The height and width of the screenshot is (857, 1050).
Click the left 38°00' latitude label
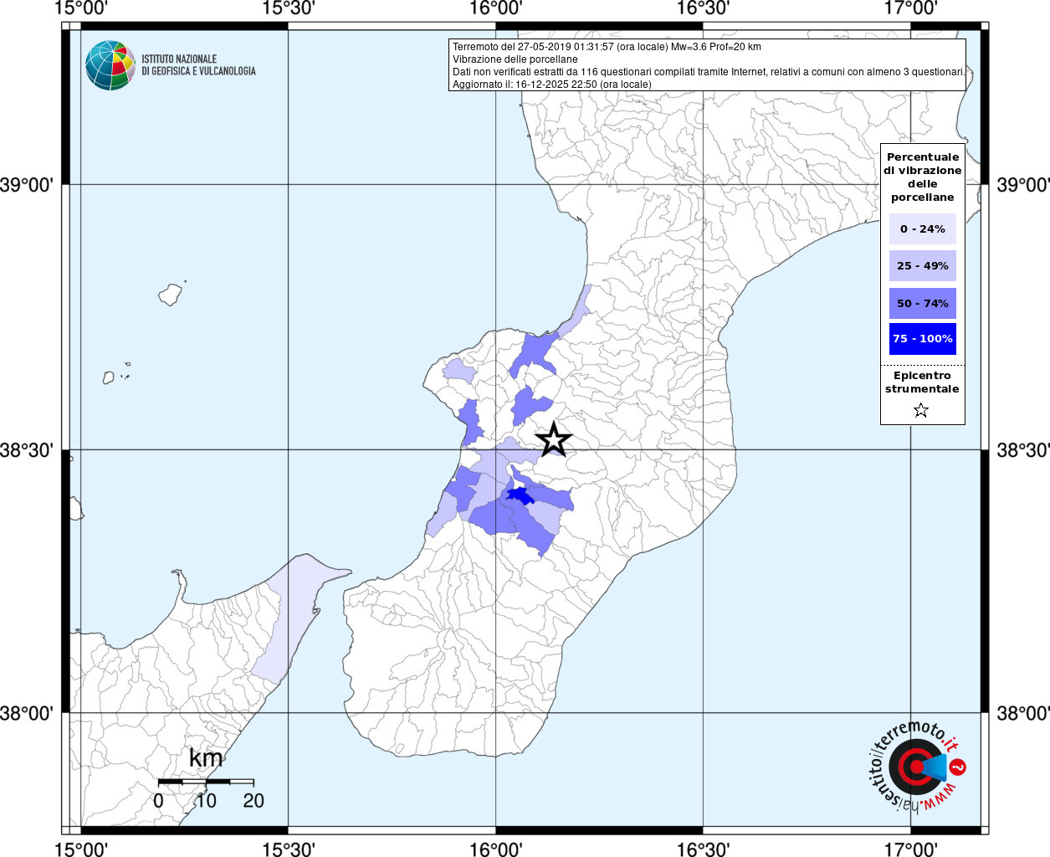(x=27, y=713)
